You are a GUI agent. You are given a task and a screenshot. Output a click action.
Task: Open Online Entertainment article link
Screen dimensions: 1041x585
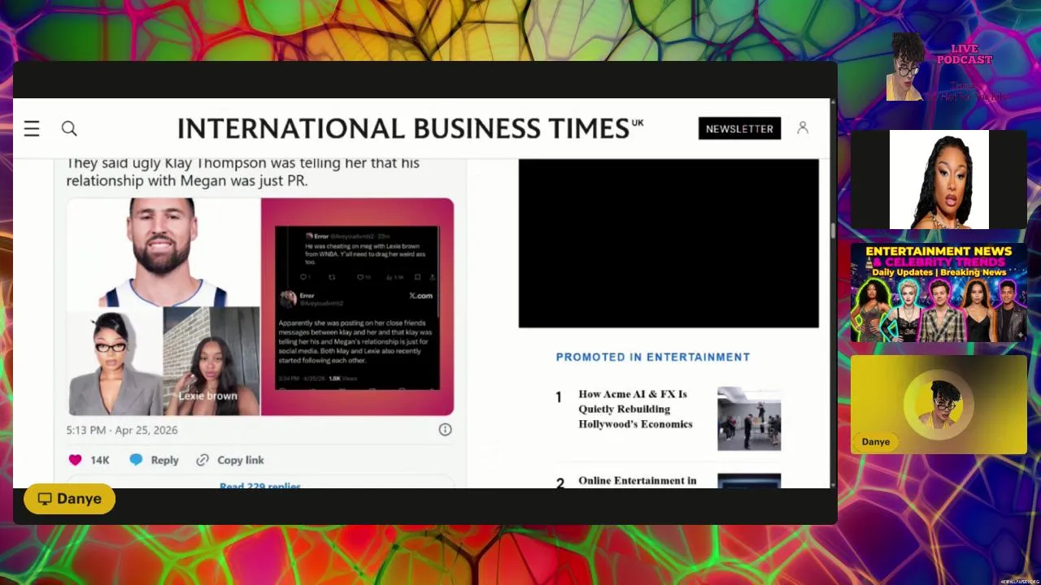[x=638, y=481]
